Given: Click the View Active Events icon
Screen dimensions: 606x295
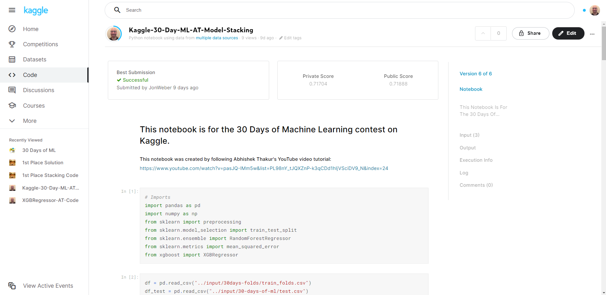Looking at the screenshot, I should (x=12, y=286).
